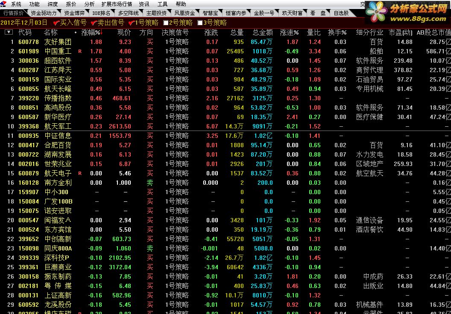Switch to the 多空阵线 tab
Image resolution: width=451 pixels, height=314 pixels.
point(129,13)
